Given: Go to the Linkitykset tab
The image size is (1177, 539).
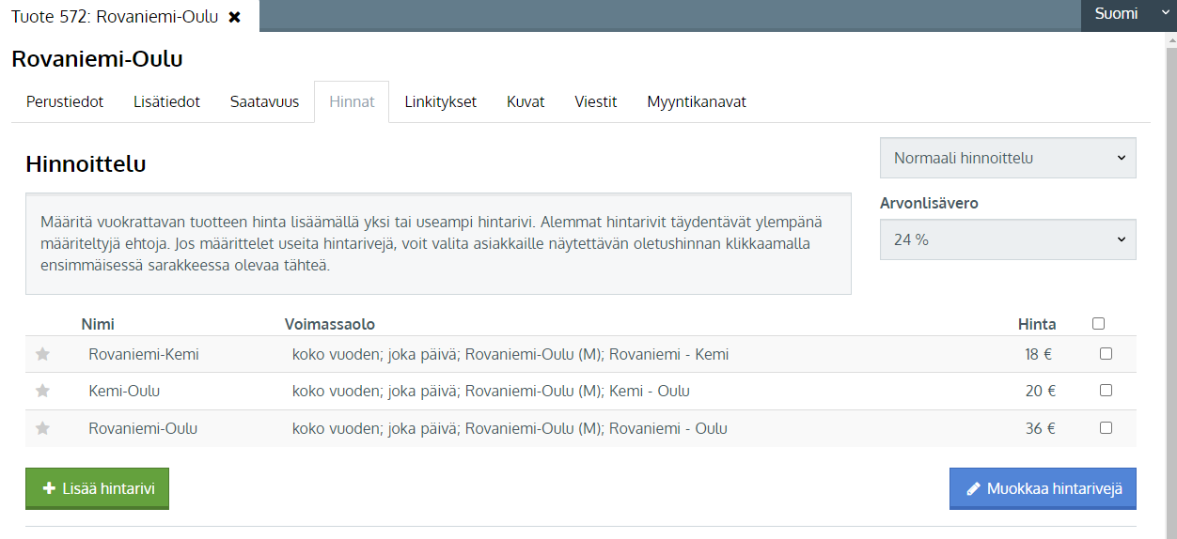Looking at the screenshot, I should click(440, 102).
